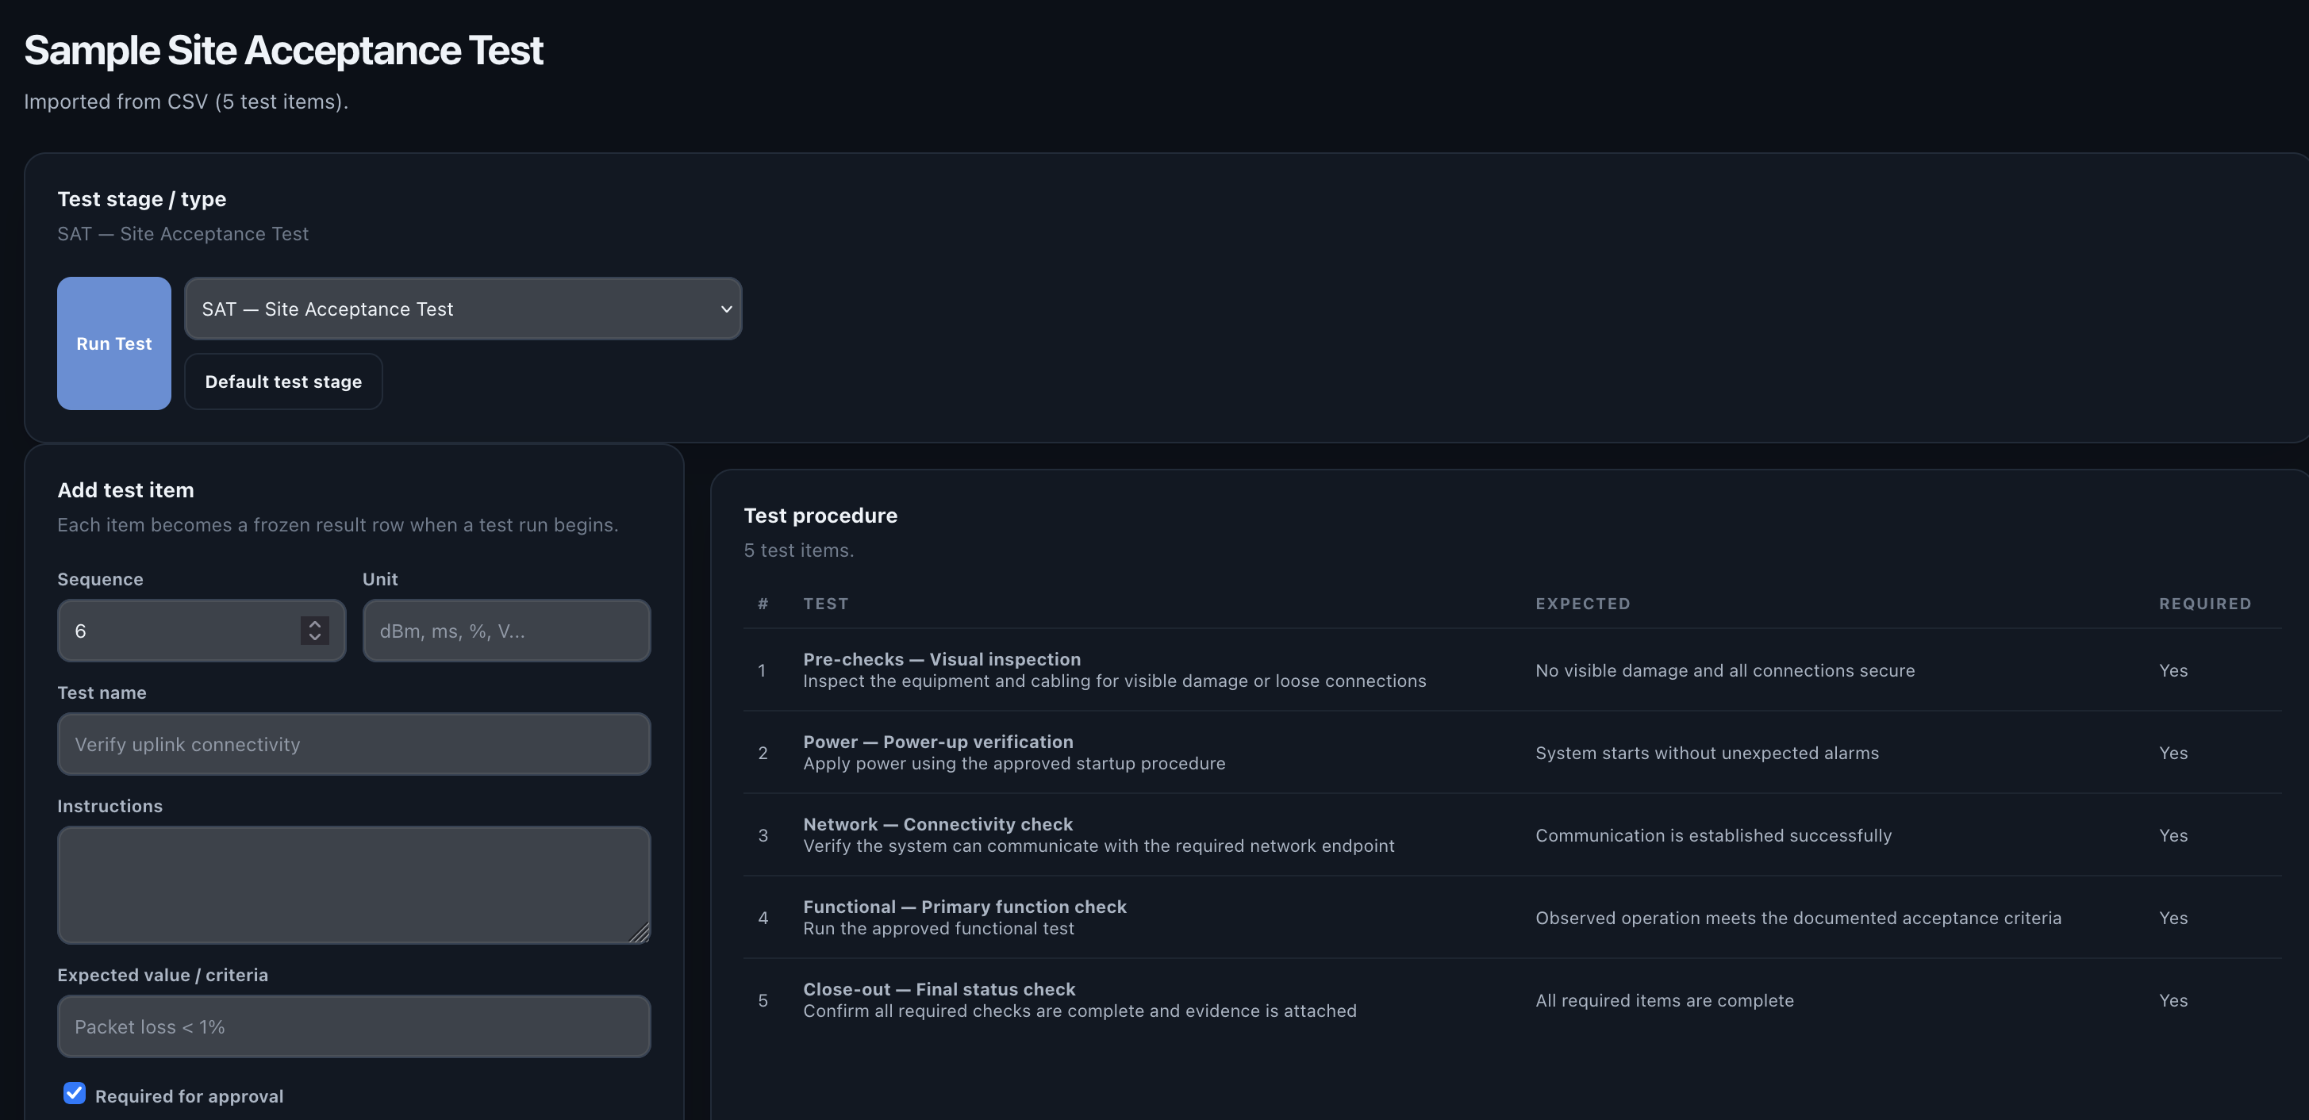
Task: Click the TEST column header
Action: tap(825, 604)
